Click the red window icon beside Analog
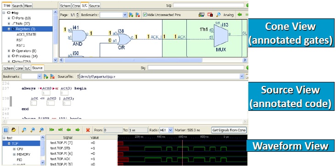The height and width of the screenshot is (167, 336). pos(210,15)
